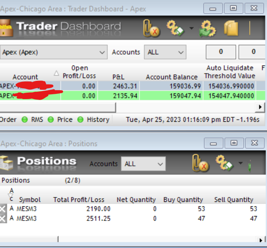Screen dimensions: 267x248
Task: Click right scroll arrow in Trader Dashboard
Action: tap(260, 107)
